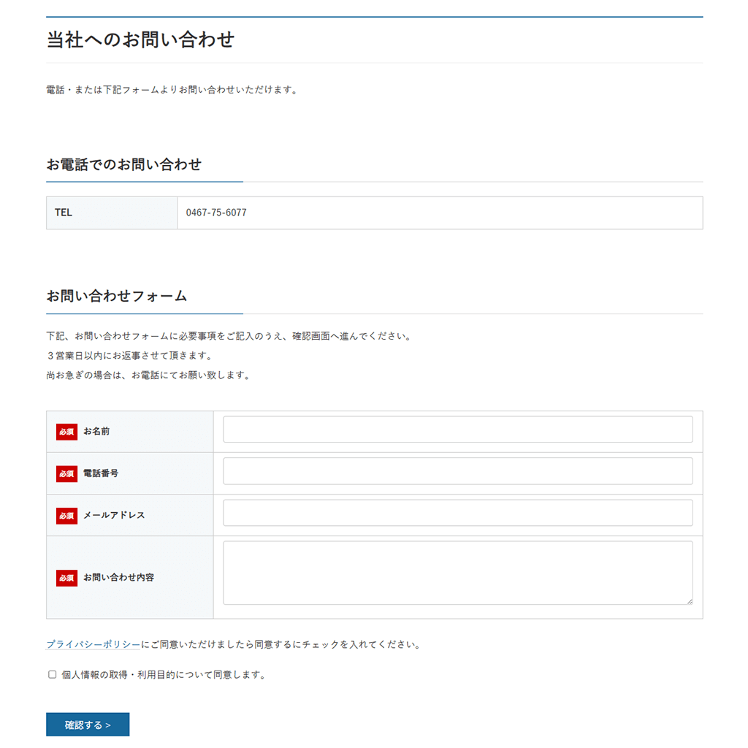
Task: Click the メールアドレス field label
Action: point(114,515)
